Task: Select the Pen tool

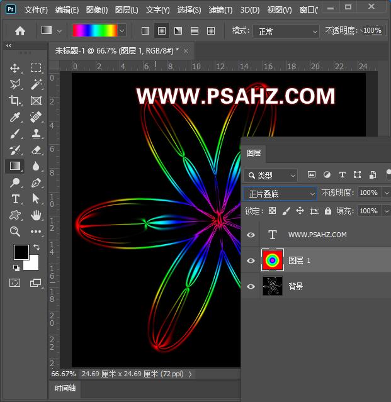Action: (x=36, y=182)
